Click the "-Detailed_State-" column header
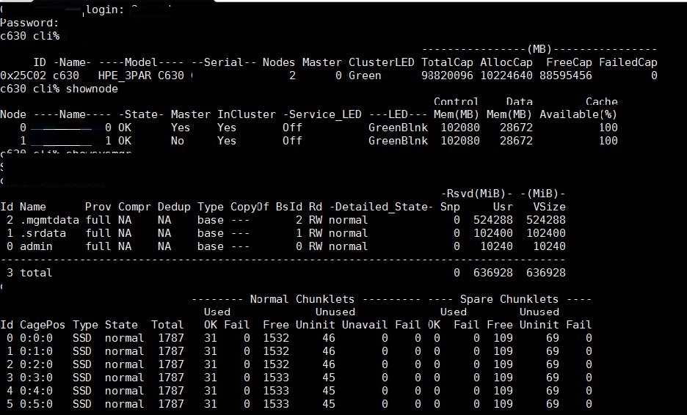The width and height of the screenshot is (687, 415). tap(381, 207)
